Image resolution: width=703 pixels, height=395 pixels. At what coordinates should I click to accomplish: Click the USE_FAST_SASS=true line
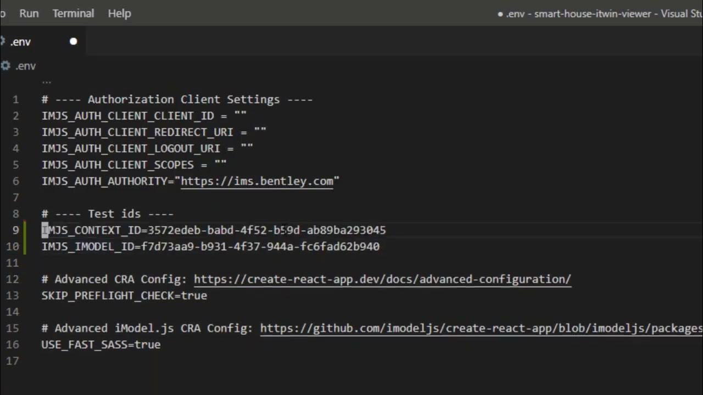101,345
